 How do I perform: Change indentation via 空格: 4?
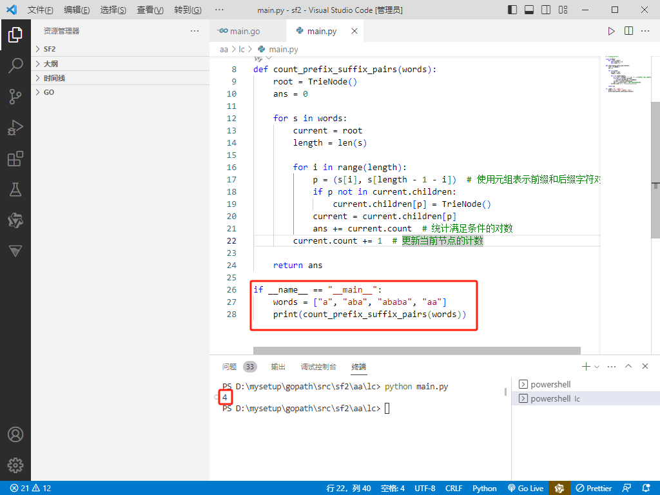[x=393, y=489]
